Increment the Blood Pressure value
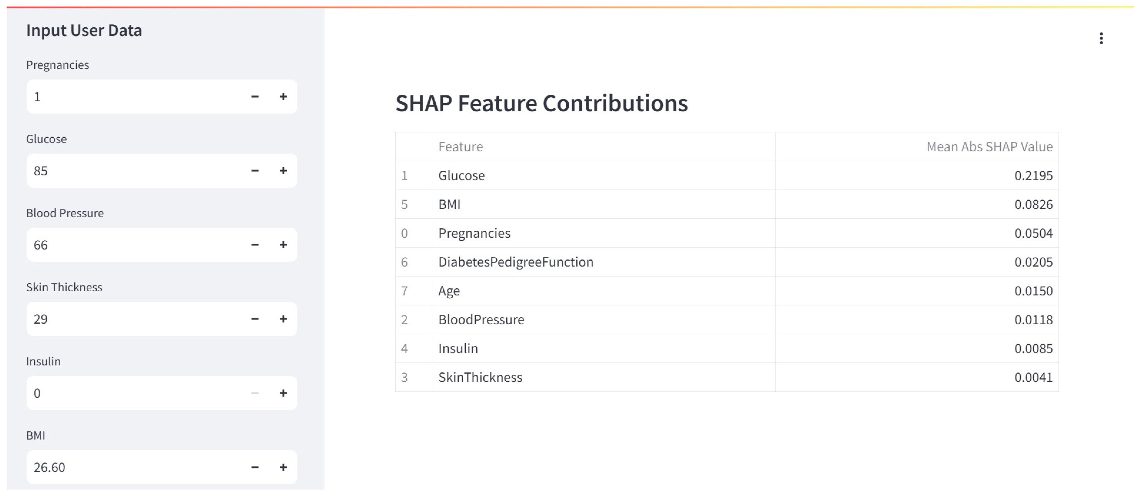 [283, 245]
